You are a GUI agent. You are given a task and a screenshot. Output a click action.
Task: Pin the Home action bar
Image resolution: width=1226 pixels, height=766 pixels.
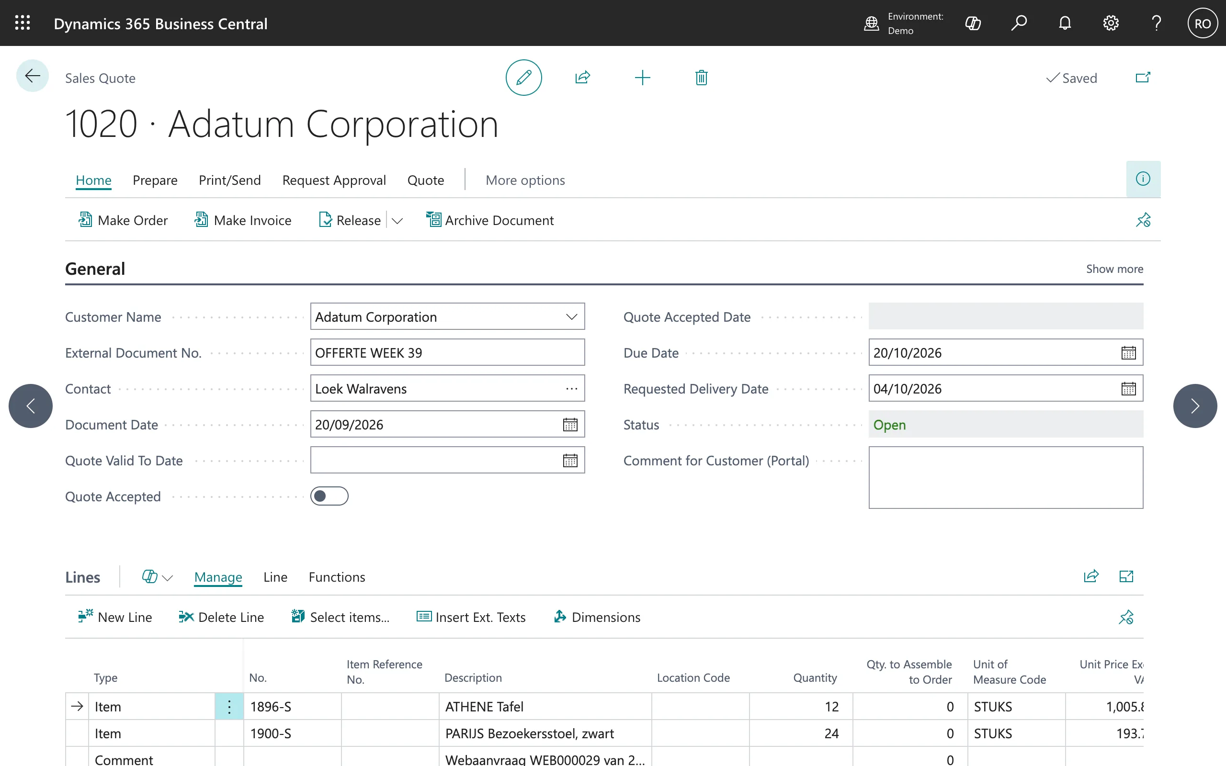1143,220
